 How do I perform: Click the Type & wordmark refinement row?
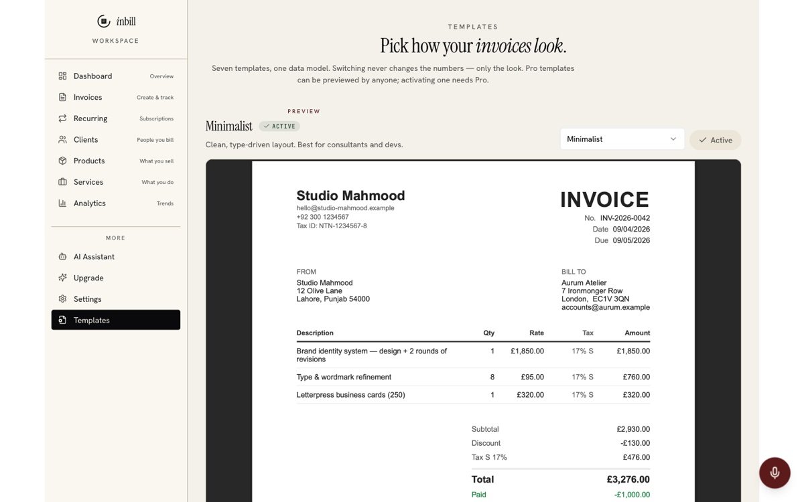coord(473,377)
